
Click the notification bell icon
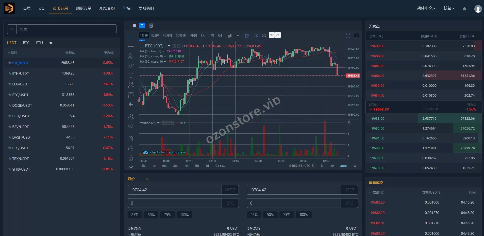click(464, 9)
